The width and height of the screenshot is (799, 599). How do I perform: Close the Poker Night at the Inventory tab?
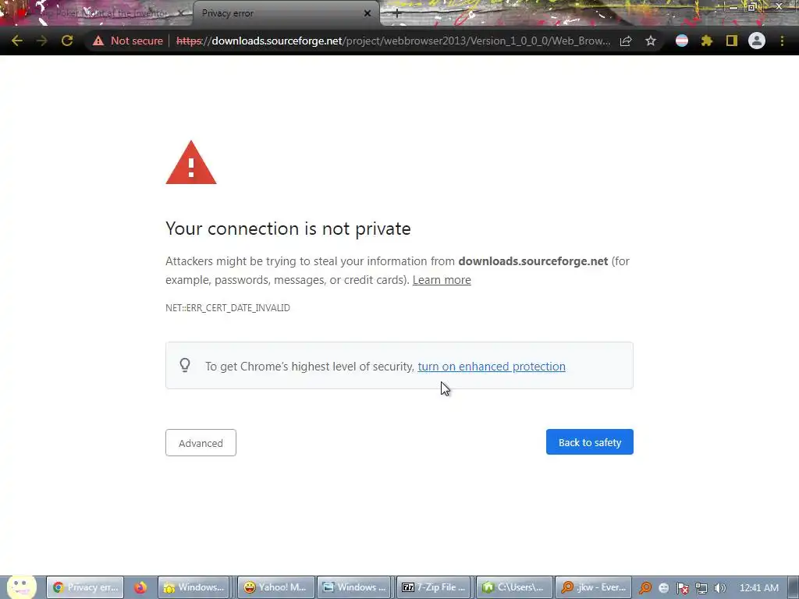tap(181, 13)
